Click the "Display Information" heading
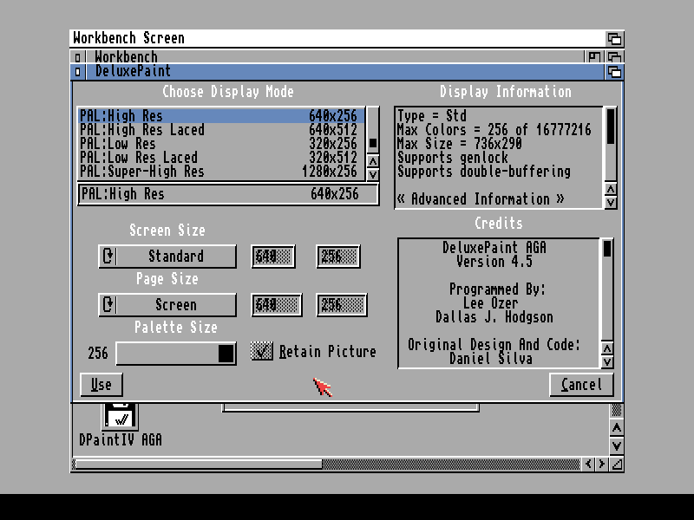Image resolution: width=694 pixels, height=520 pixels. click(506, 92)
